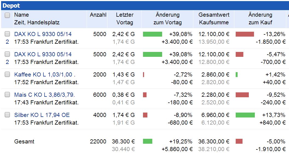Open the DAX KO L link with Kaufsumme 12.800,00 €
Image resolution: width=289 pixels, height=153 pixels.
(43, 54)
